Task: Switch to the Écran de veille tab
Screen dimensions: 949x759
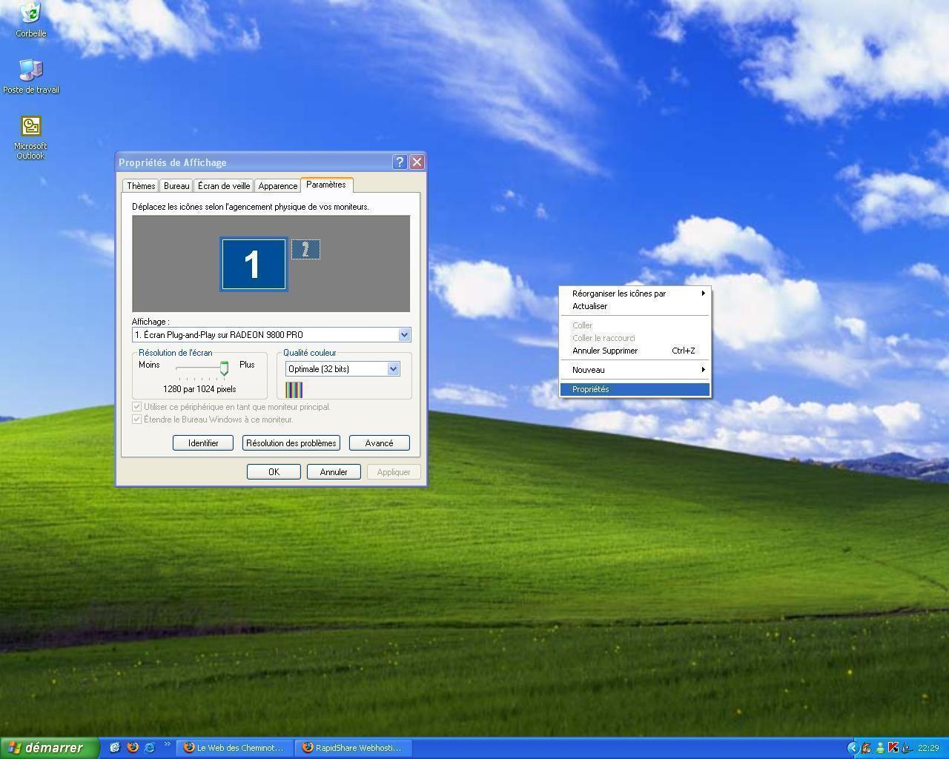Action: [x=224, y=186]
